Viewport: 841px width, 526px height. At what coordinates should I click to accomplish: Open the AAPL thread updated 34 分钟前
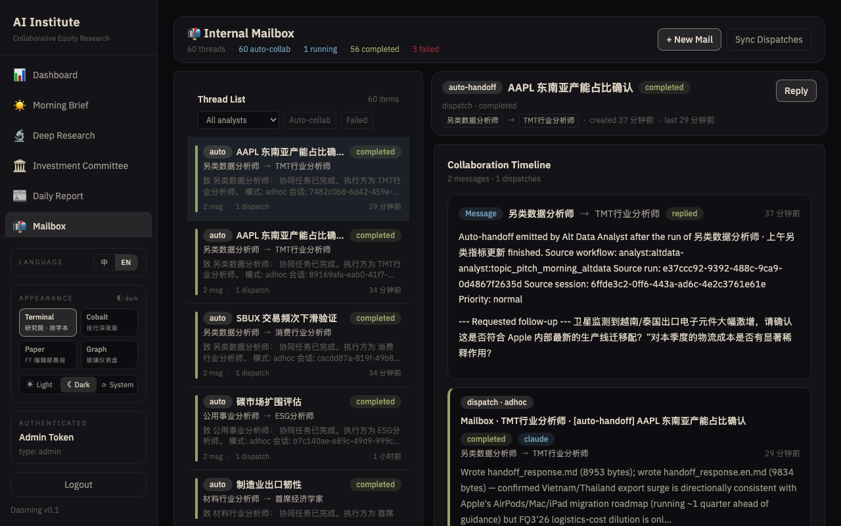click(298, 262)
